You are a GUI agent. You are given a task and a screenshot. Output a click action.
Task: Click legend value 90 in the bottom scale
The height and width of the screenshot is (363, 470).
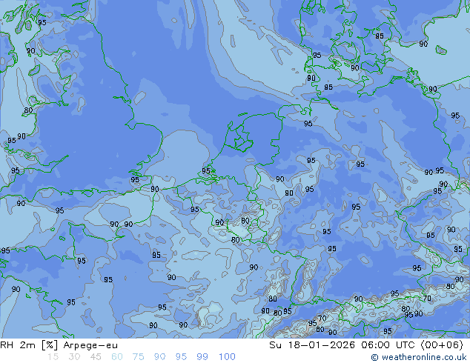point(160,357)
